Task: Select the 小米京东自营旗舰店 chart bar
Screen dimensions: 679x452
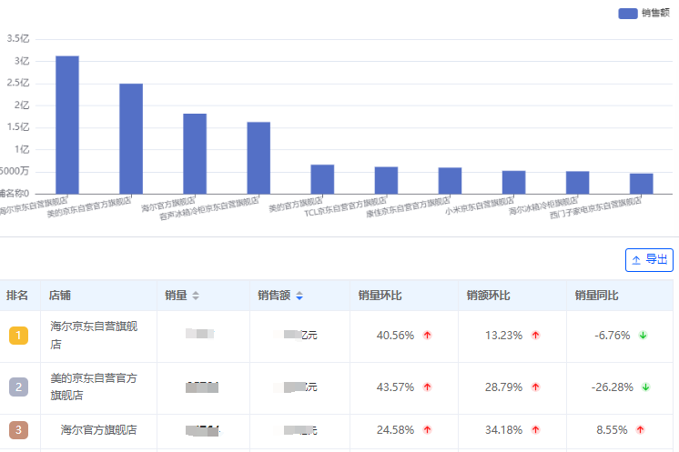Action: tap(513, 182)
